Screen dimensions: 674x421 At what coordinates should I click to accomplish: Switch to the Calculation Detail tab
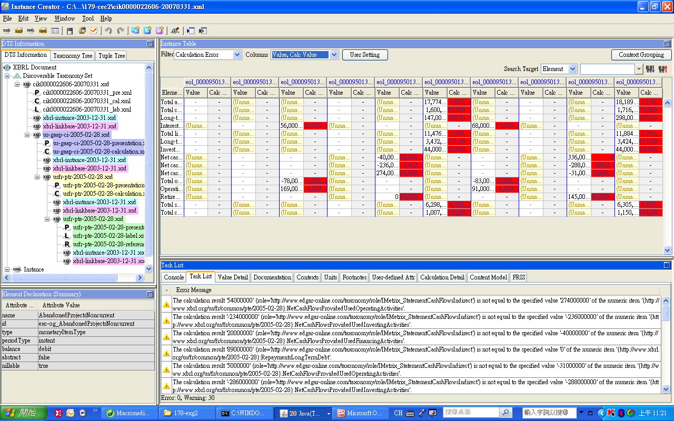click(442, 277)
